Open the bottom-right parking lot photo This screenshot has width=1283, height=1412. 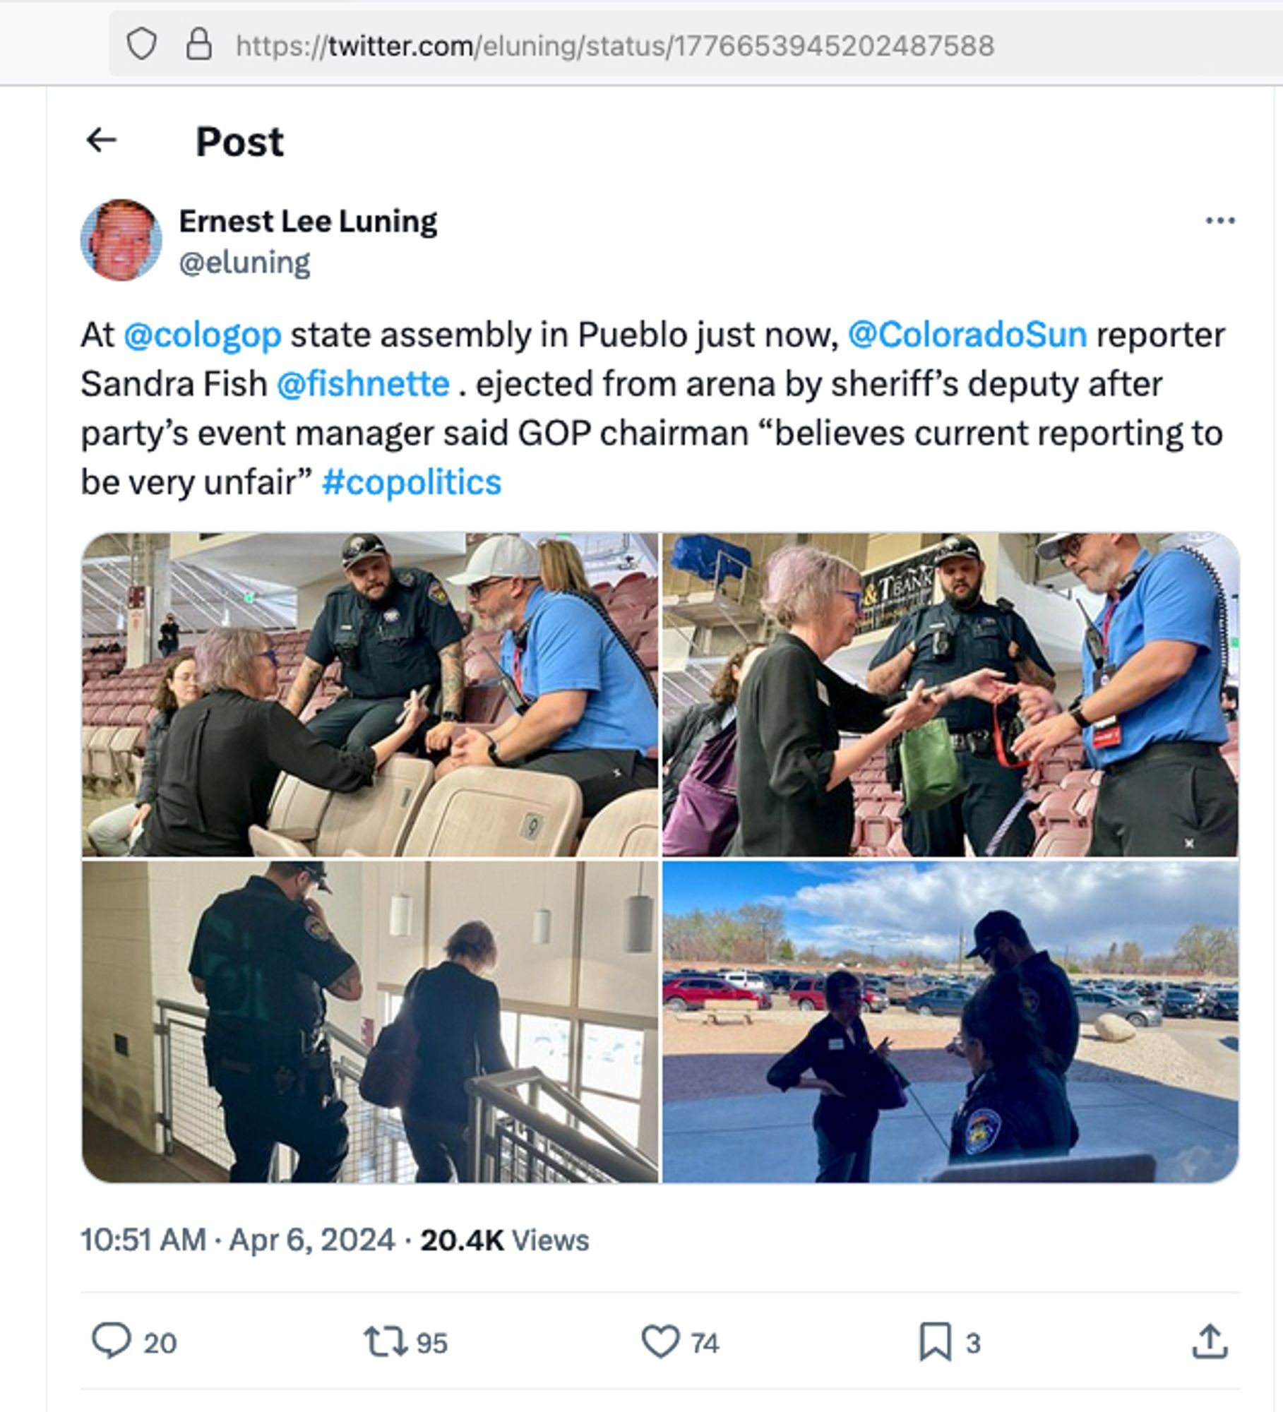coord(950,1022)
